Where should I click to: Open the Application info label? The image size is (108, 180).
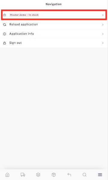click(x=22, y=34)
